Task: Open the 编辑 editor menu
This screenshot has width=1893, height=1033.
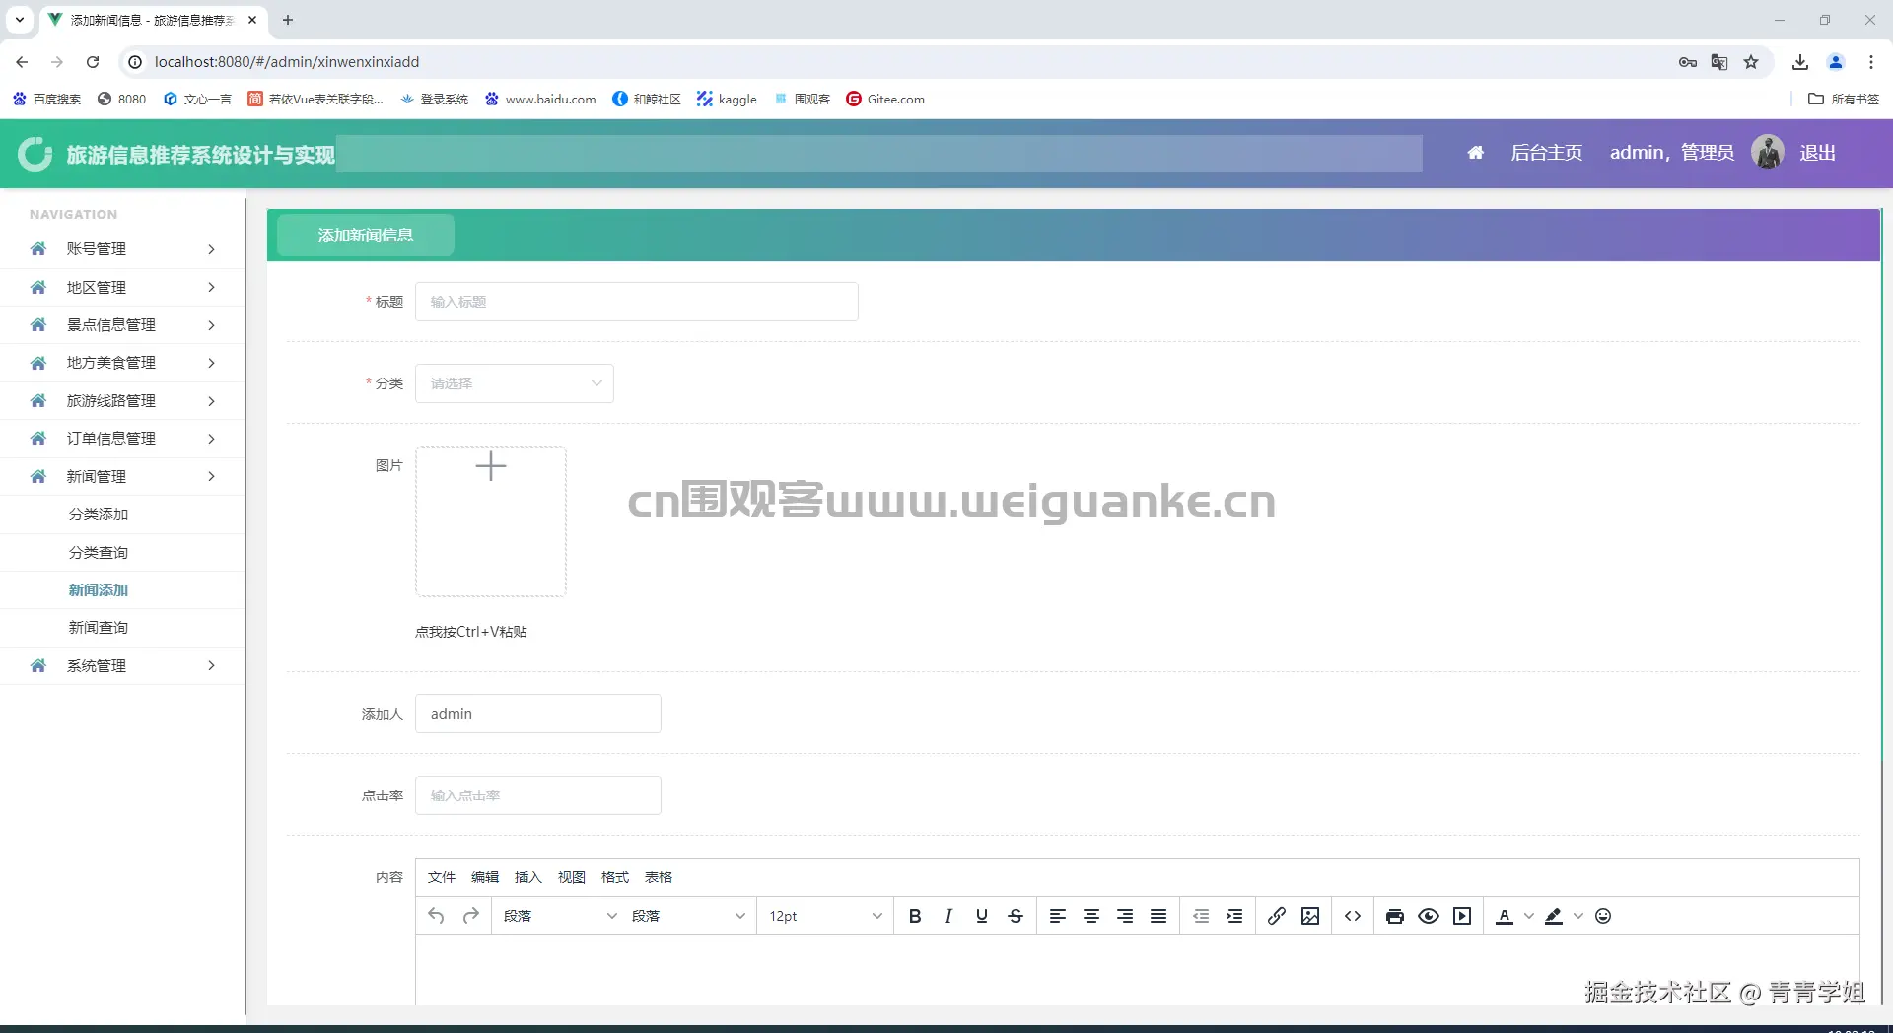Action: 485,877
